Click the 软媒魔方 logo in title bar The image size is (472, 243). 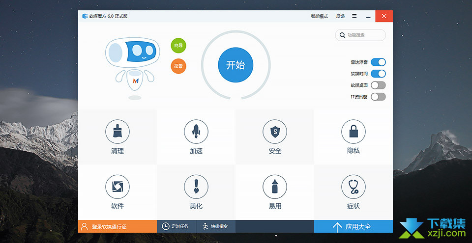[x=85, y=16]
